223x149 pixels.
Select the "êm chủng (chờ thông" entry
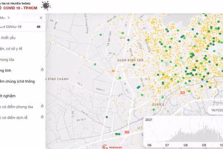[17, 82]
